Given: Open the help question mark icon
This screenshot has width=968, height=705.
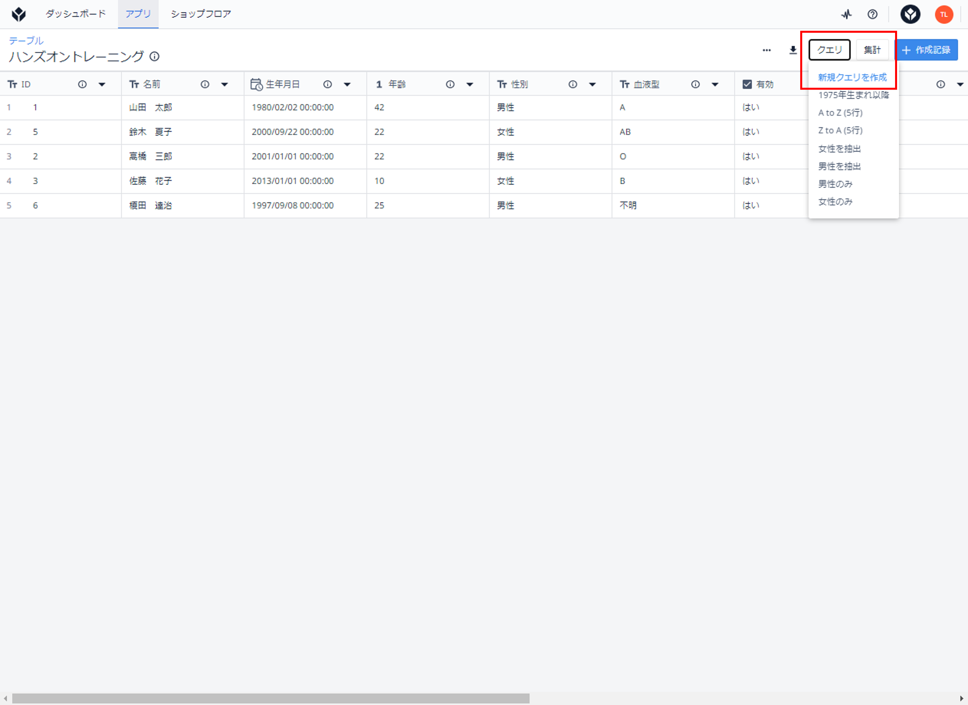Looking at the screenshot, I should (872, 15).
